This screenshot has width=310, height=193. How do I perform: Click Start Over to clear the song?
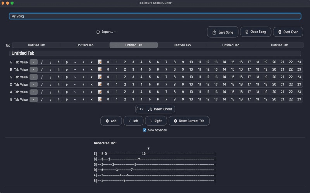(x=288, y=32)
